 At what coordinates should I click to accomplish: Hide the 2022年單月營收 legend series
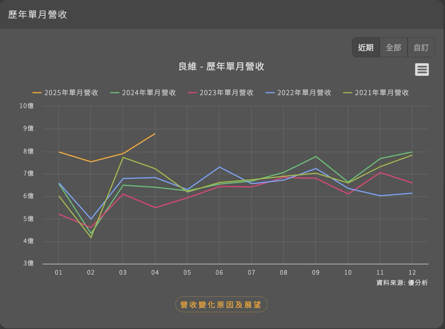click(298, 93)
